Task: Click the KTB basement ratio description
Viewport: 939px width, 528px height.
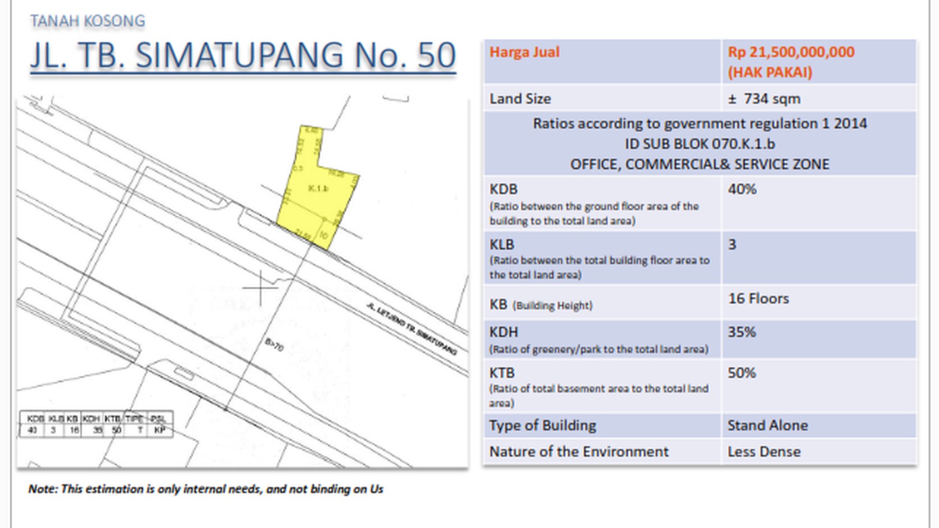Action: coord(599,396)
